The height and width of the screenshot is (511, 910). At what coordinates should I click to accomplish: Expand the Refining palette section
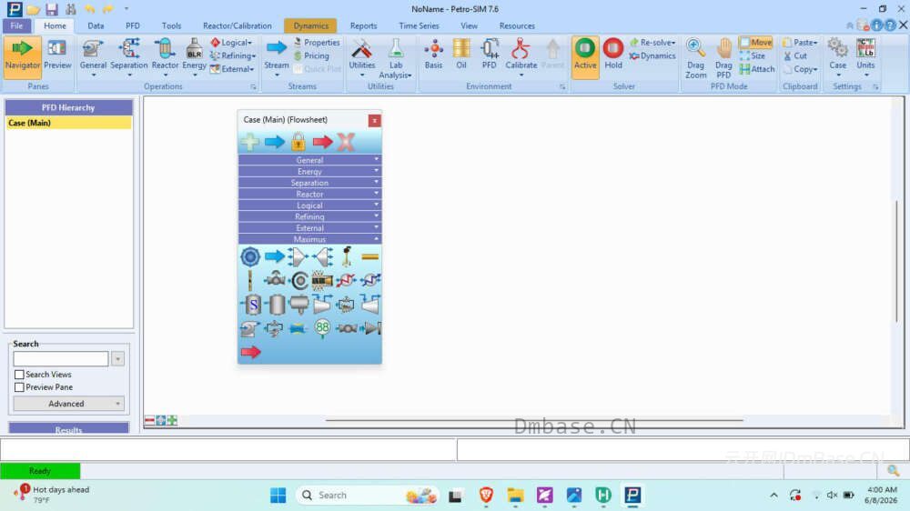coord(309,216)
